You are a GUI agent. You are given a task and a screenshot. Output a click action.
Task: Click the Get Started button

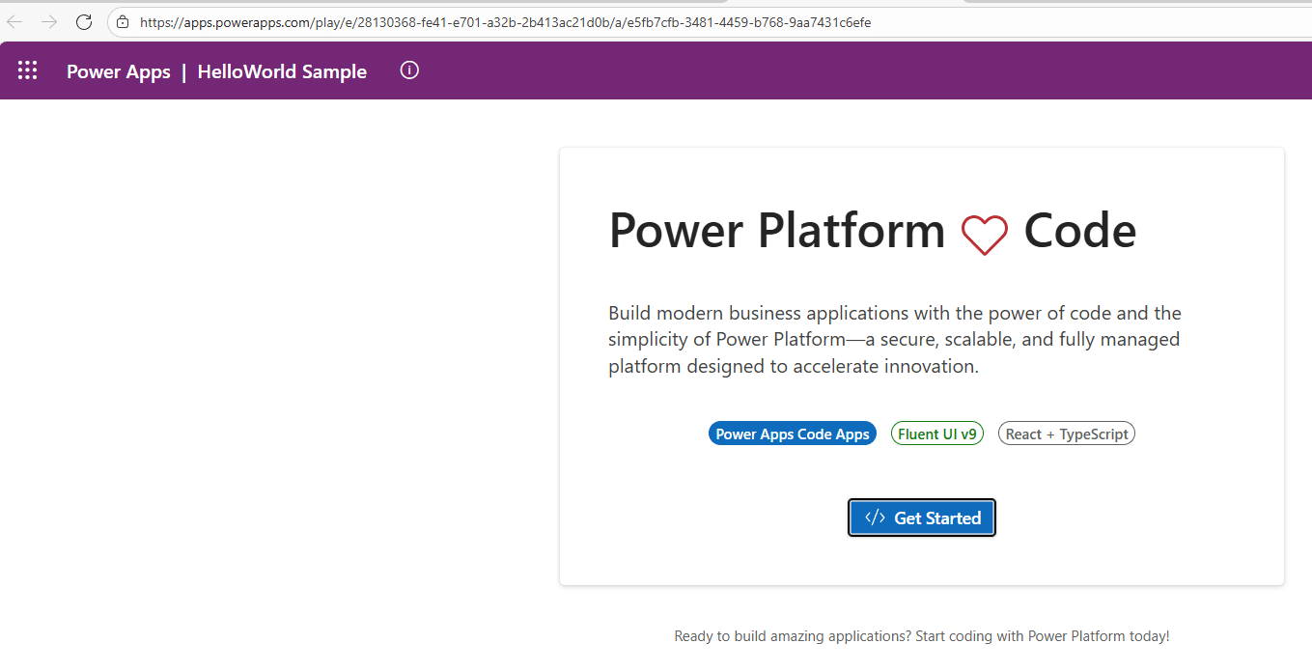pyautogui.click(x=921, y=518)
